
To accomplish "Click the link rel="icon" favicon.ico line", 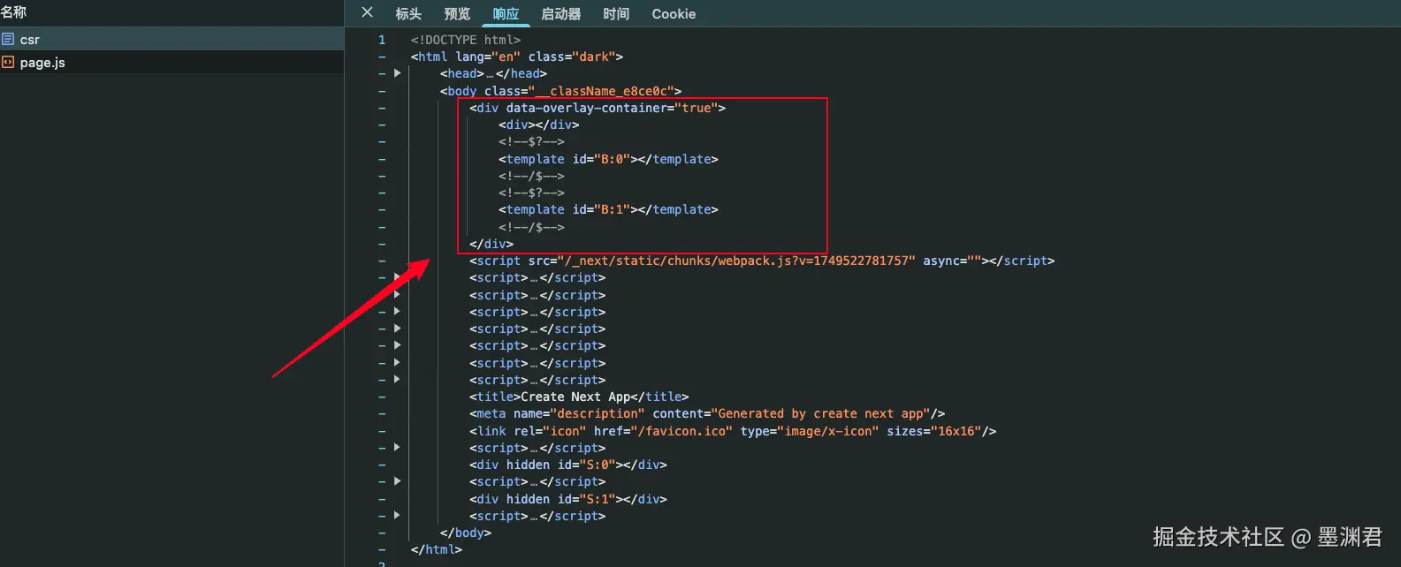I will click(733, 431).
